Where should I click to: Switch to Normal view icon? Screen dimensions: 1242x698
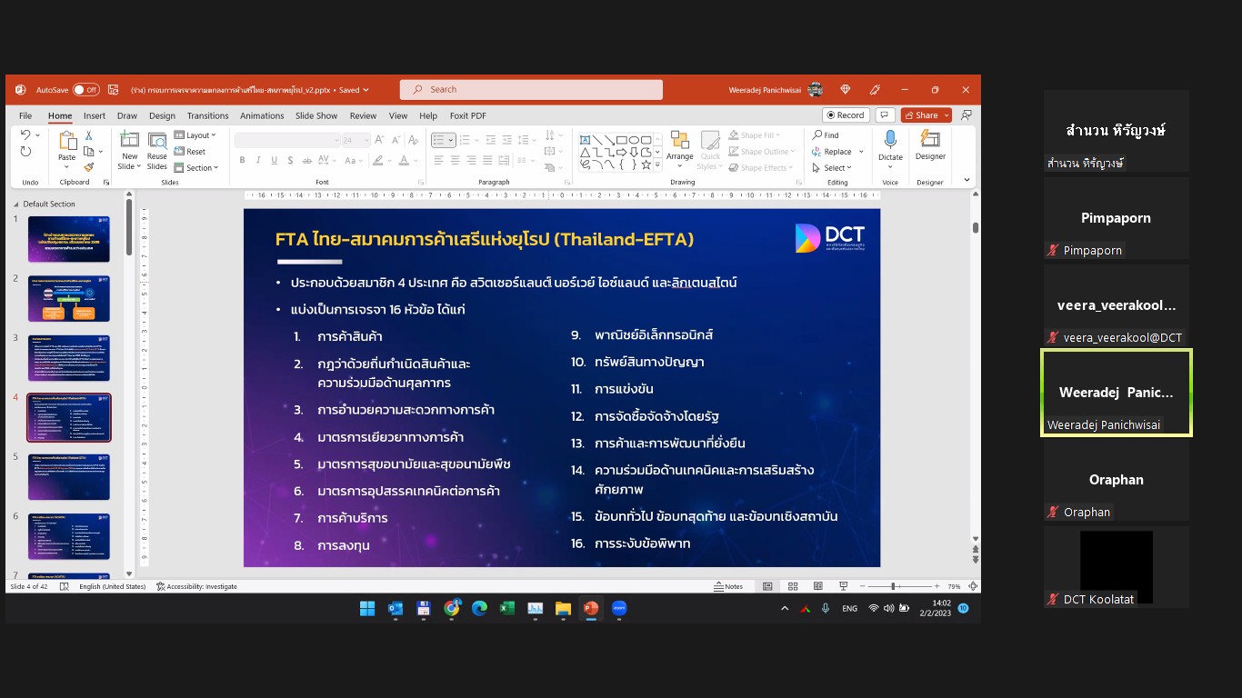(768, 586)
